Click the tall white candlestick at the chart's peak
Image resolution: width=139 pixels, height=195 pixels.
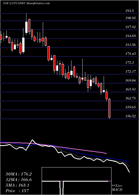(26, 27)
